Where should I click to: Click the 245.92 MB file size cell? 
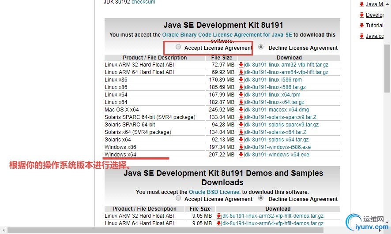222,110
